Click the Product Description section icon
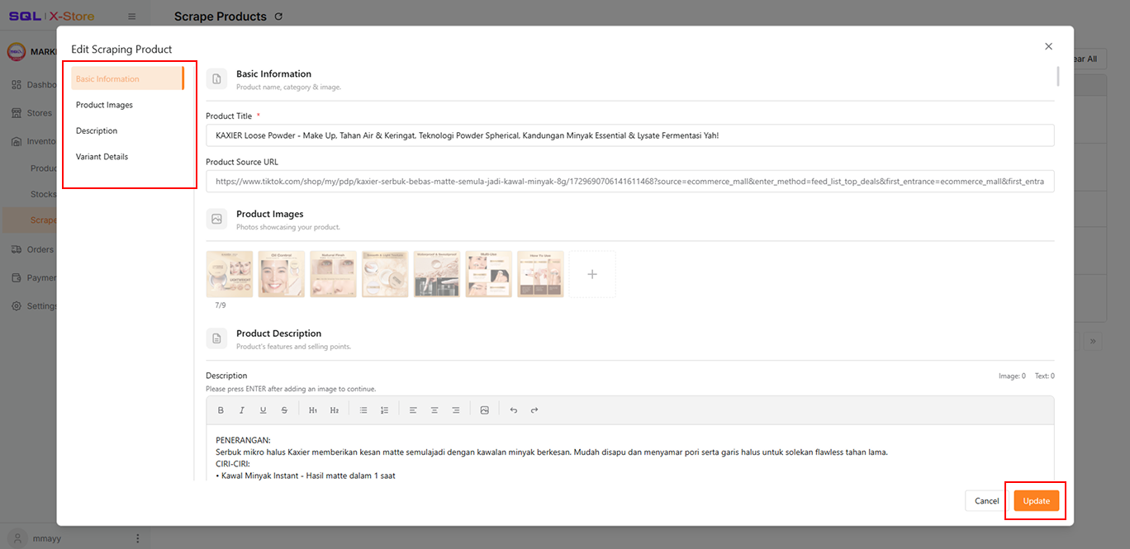 pos(216,338)
